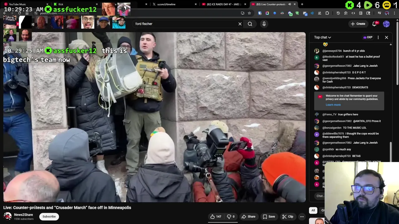Viewport: 399px width, 224px height.
Task: Open the News2Share channel link
Action: (x=23, y=215)
